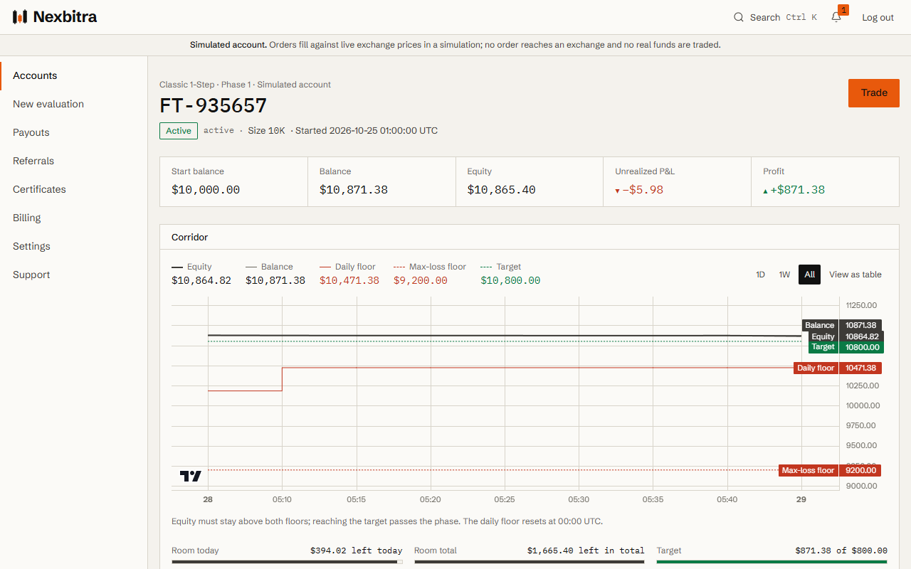Click the orange Trade button
Viewport: 911px width, 569px height.
click(x=874, y=93)
